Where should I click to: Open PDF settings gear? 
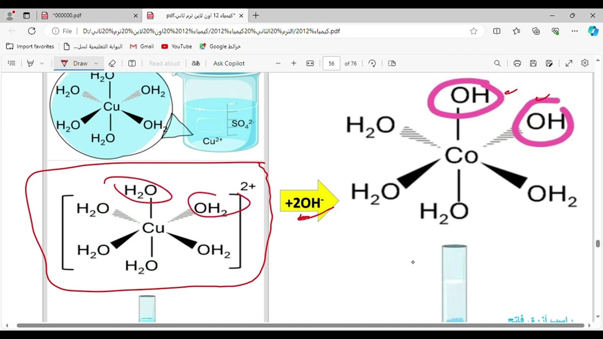coord(585,63)
